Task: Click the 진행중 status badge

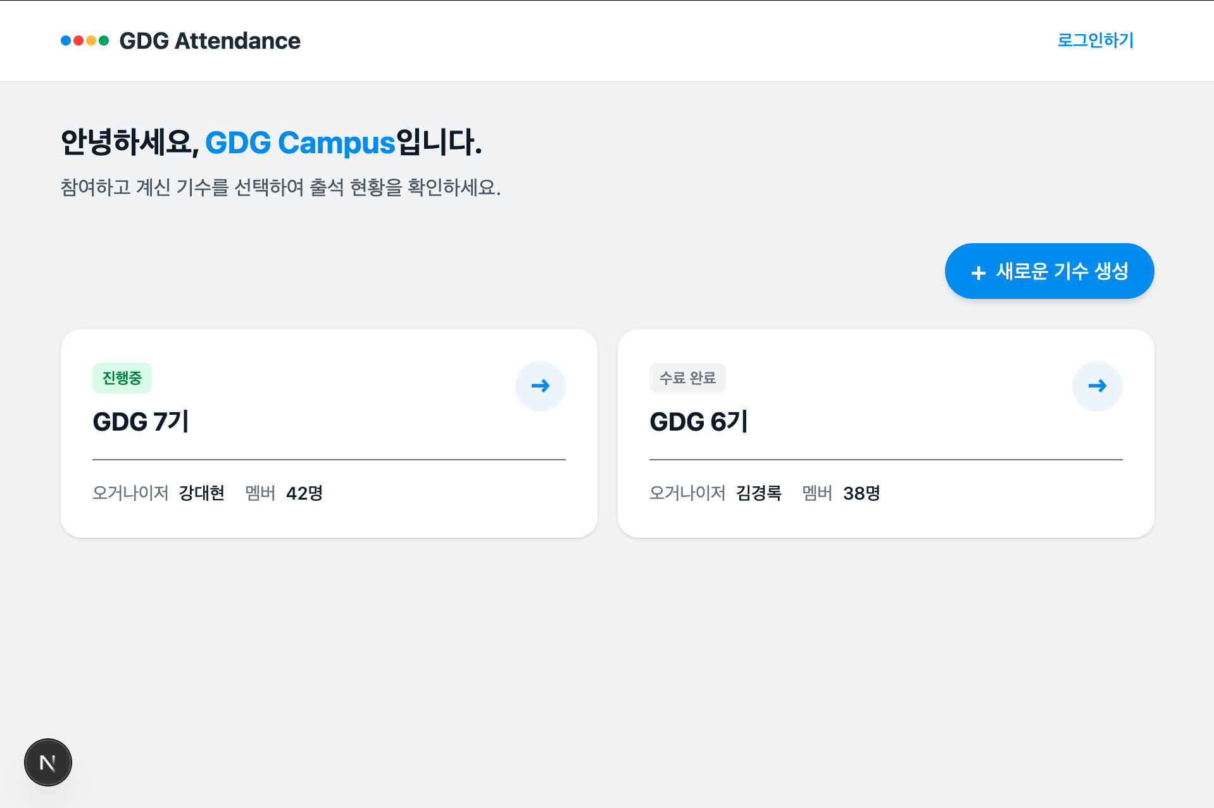Action: (x=122, y=378)
